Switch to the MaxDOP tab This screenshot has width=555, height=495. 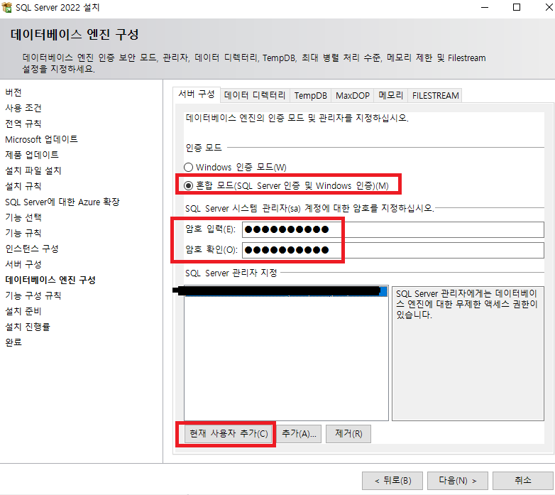coord(353,96)
